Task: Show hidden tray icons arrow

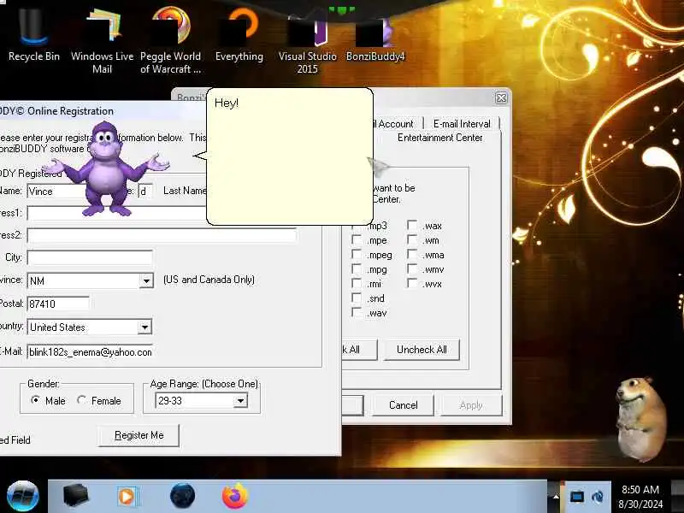Action: 555,497
